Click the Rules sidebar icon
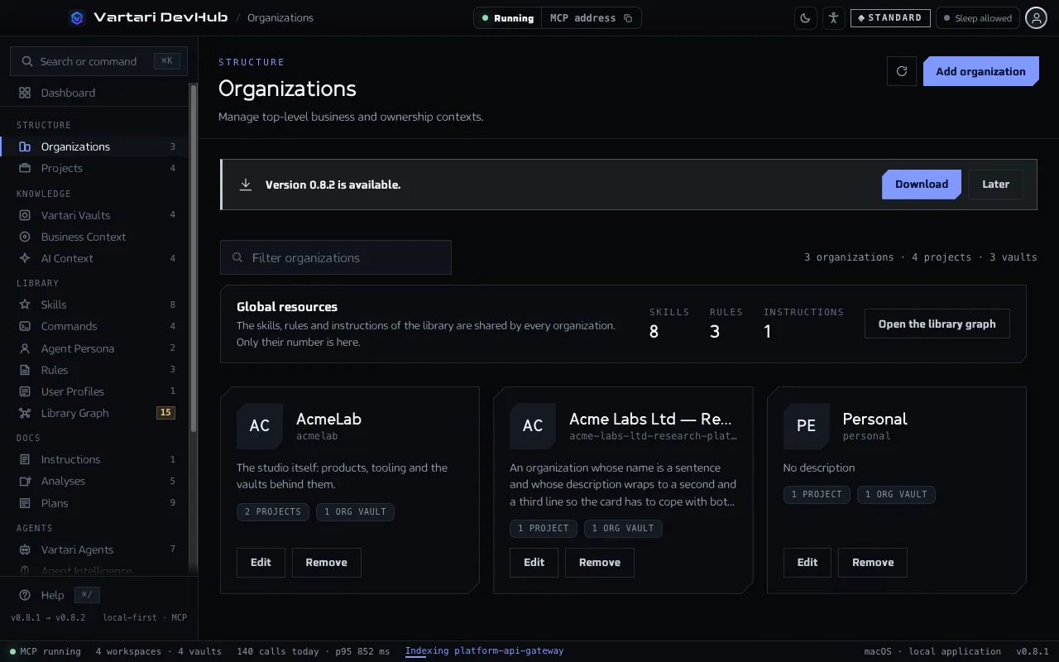 (x=25, y=370)
